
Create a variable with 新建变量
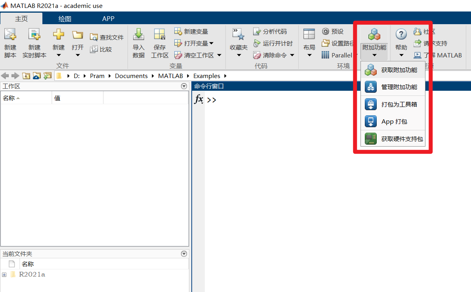191,31
